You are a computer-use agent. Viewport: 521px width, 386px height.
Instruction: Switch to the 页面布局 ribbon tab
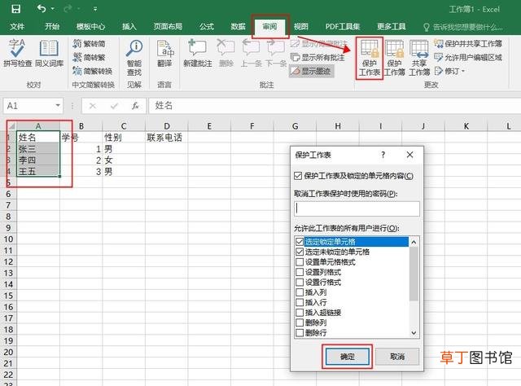point(168,27)
